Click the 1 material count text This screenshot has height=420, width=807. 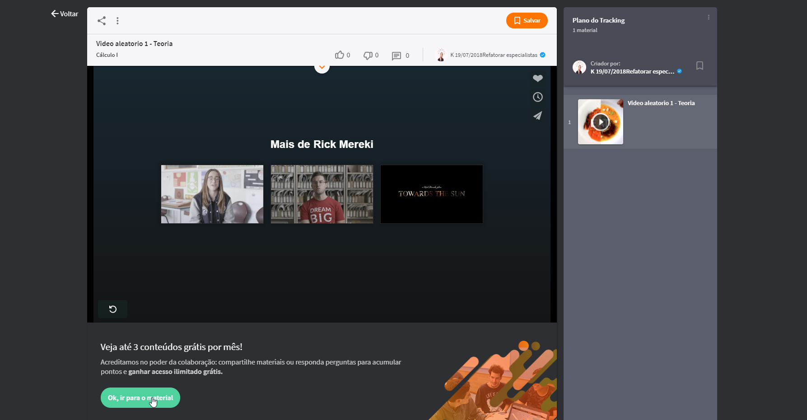(585, 30)
